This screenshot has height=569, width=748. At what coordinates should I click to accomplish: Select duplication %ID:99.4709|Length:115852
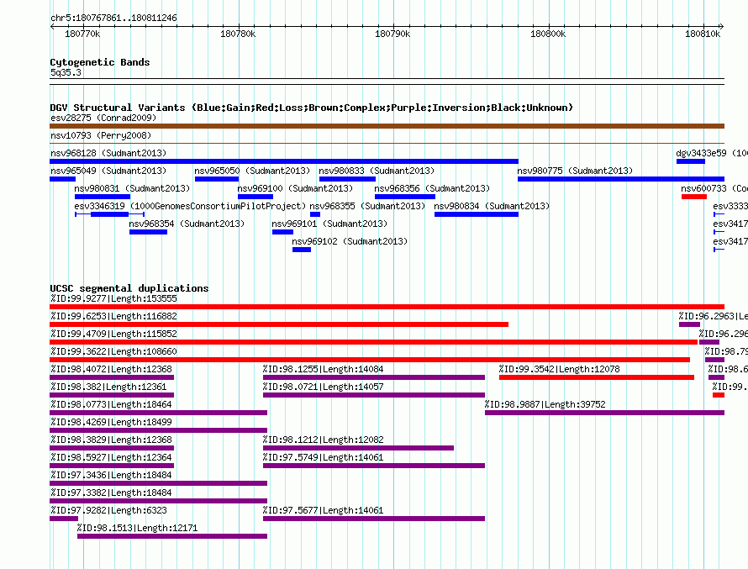pos(373,342)
